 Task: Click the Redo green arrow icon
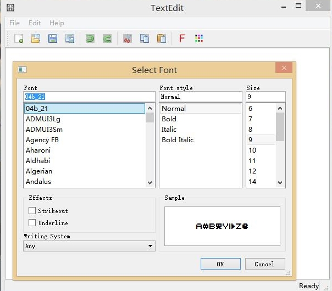[108, 38]
